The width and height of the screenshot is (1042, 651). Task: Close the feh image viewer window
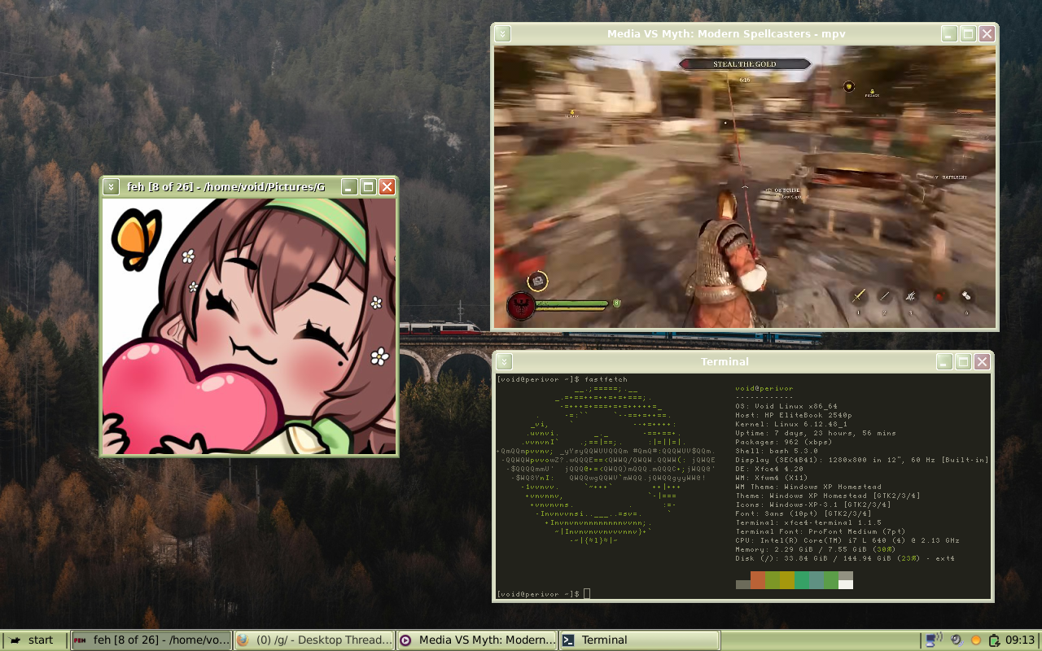pos(387,187)
